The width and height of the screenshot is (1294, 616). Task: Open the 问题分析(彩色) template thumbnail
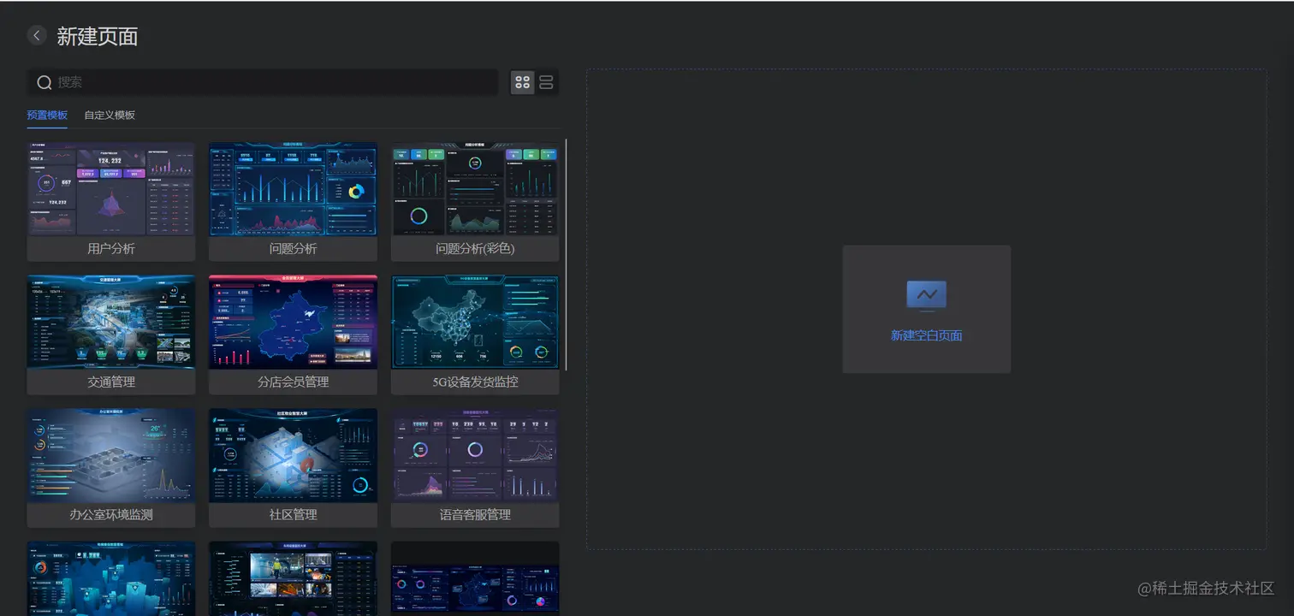point(475,189)
